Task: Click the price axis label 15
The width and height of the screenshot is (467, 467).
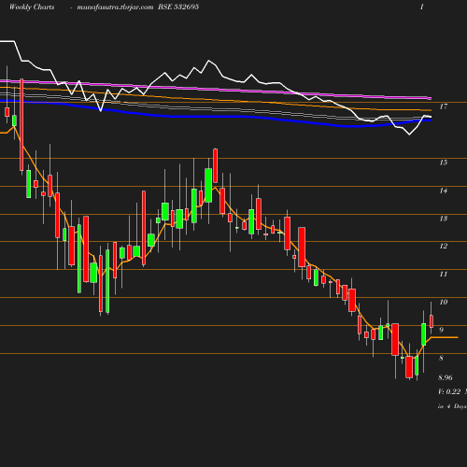Action: click(444, 163)
